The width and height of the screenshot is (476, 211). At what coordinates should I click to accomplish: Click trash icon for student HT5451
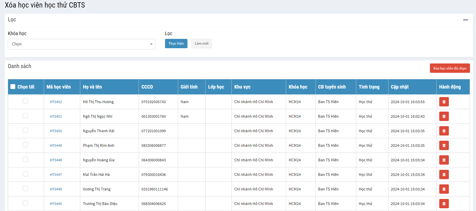click(444, 116)
